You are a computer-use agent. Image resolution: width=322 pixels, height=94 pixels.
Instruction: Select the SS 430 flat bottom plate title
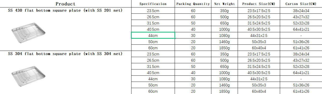(65, 10)
